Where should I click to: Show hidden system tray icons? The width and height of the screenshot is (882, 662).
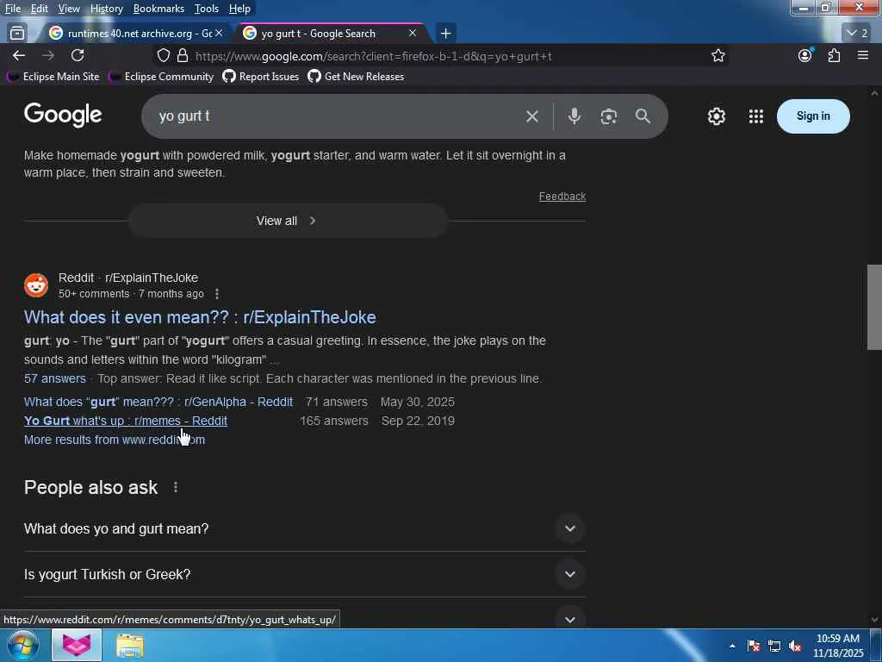(732, 646)
